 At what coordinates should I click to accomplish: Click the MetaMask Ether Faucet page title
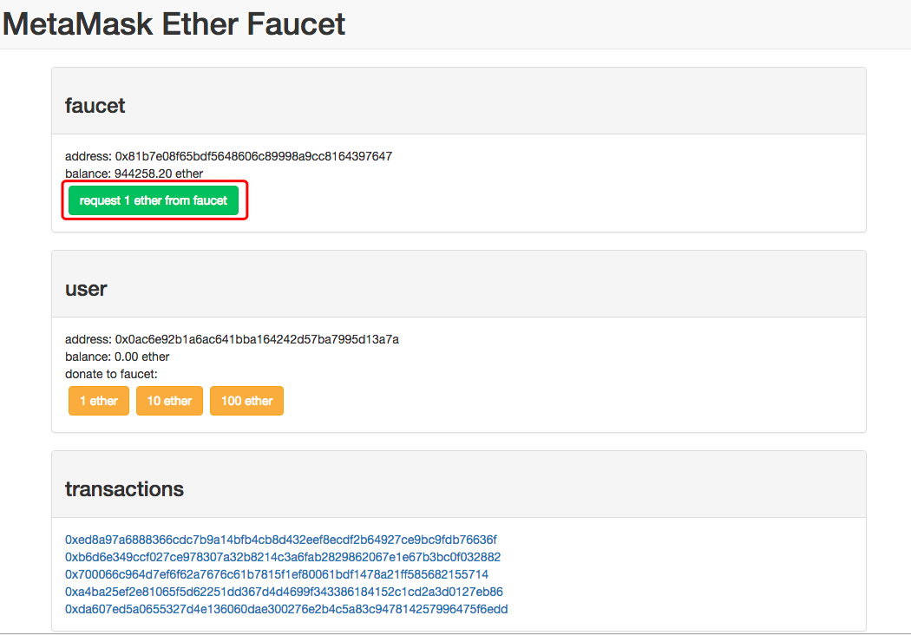[x=174, y=24]
